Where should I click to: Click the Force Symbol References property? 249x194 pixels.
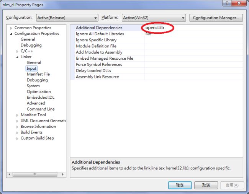tap(99, 65)
